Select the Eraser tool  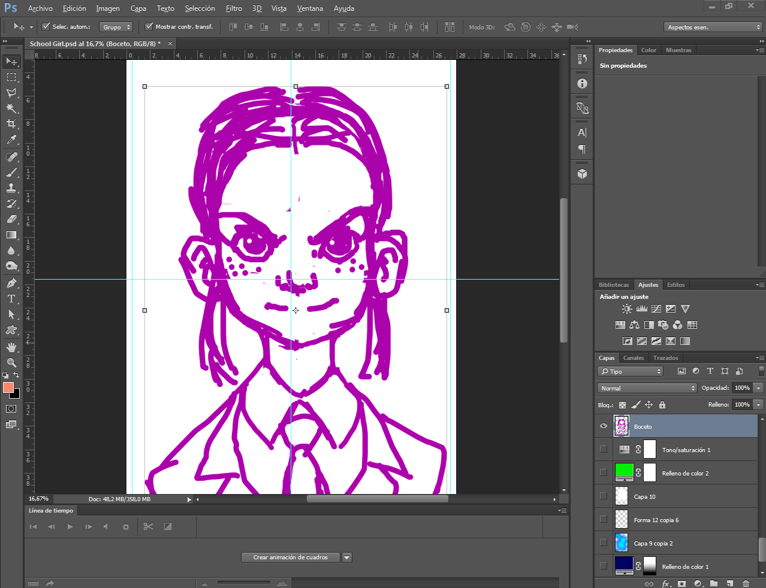click(11, 219)
